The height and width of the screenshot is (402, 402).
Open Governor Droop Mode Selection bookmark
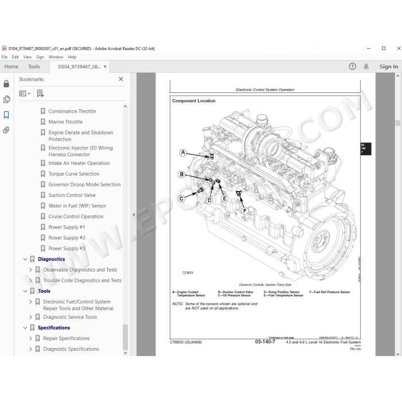coord(84,184)
